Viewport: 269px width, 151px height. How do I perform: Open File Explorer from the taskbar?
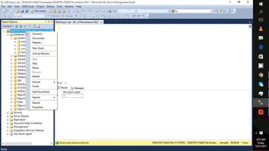(x=261, y=38)
